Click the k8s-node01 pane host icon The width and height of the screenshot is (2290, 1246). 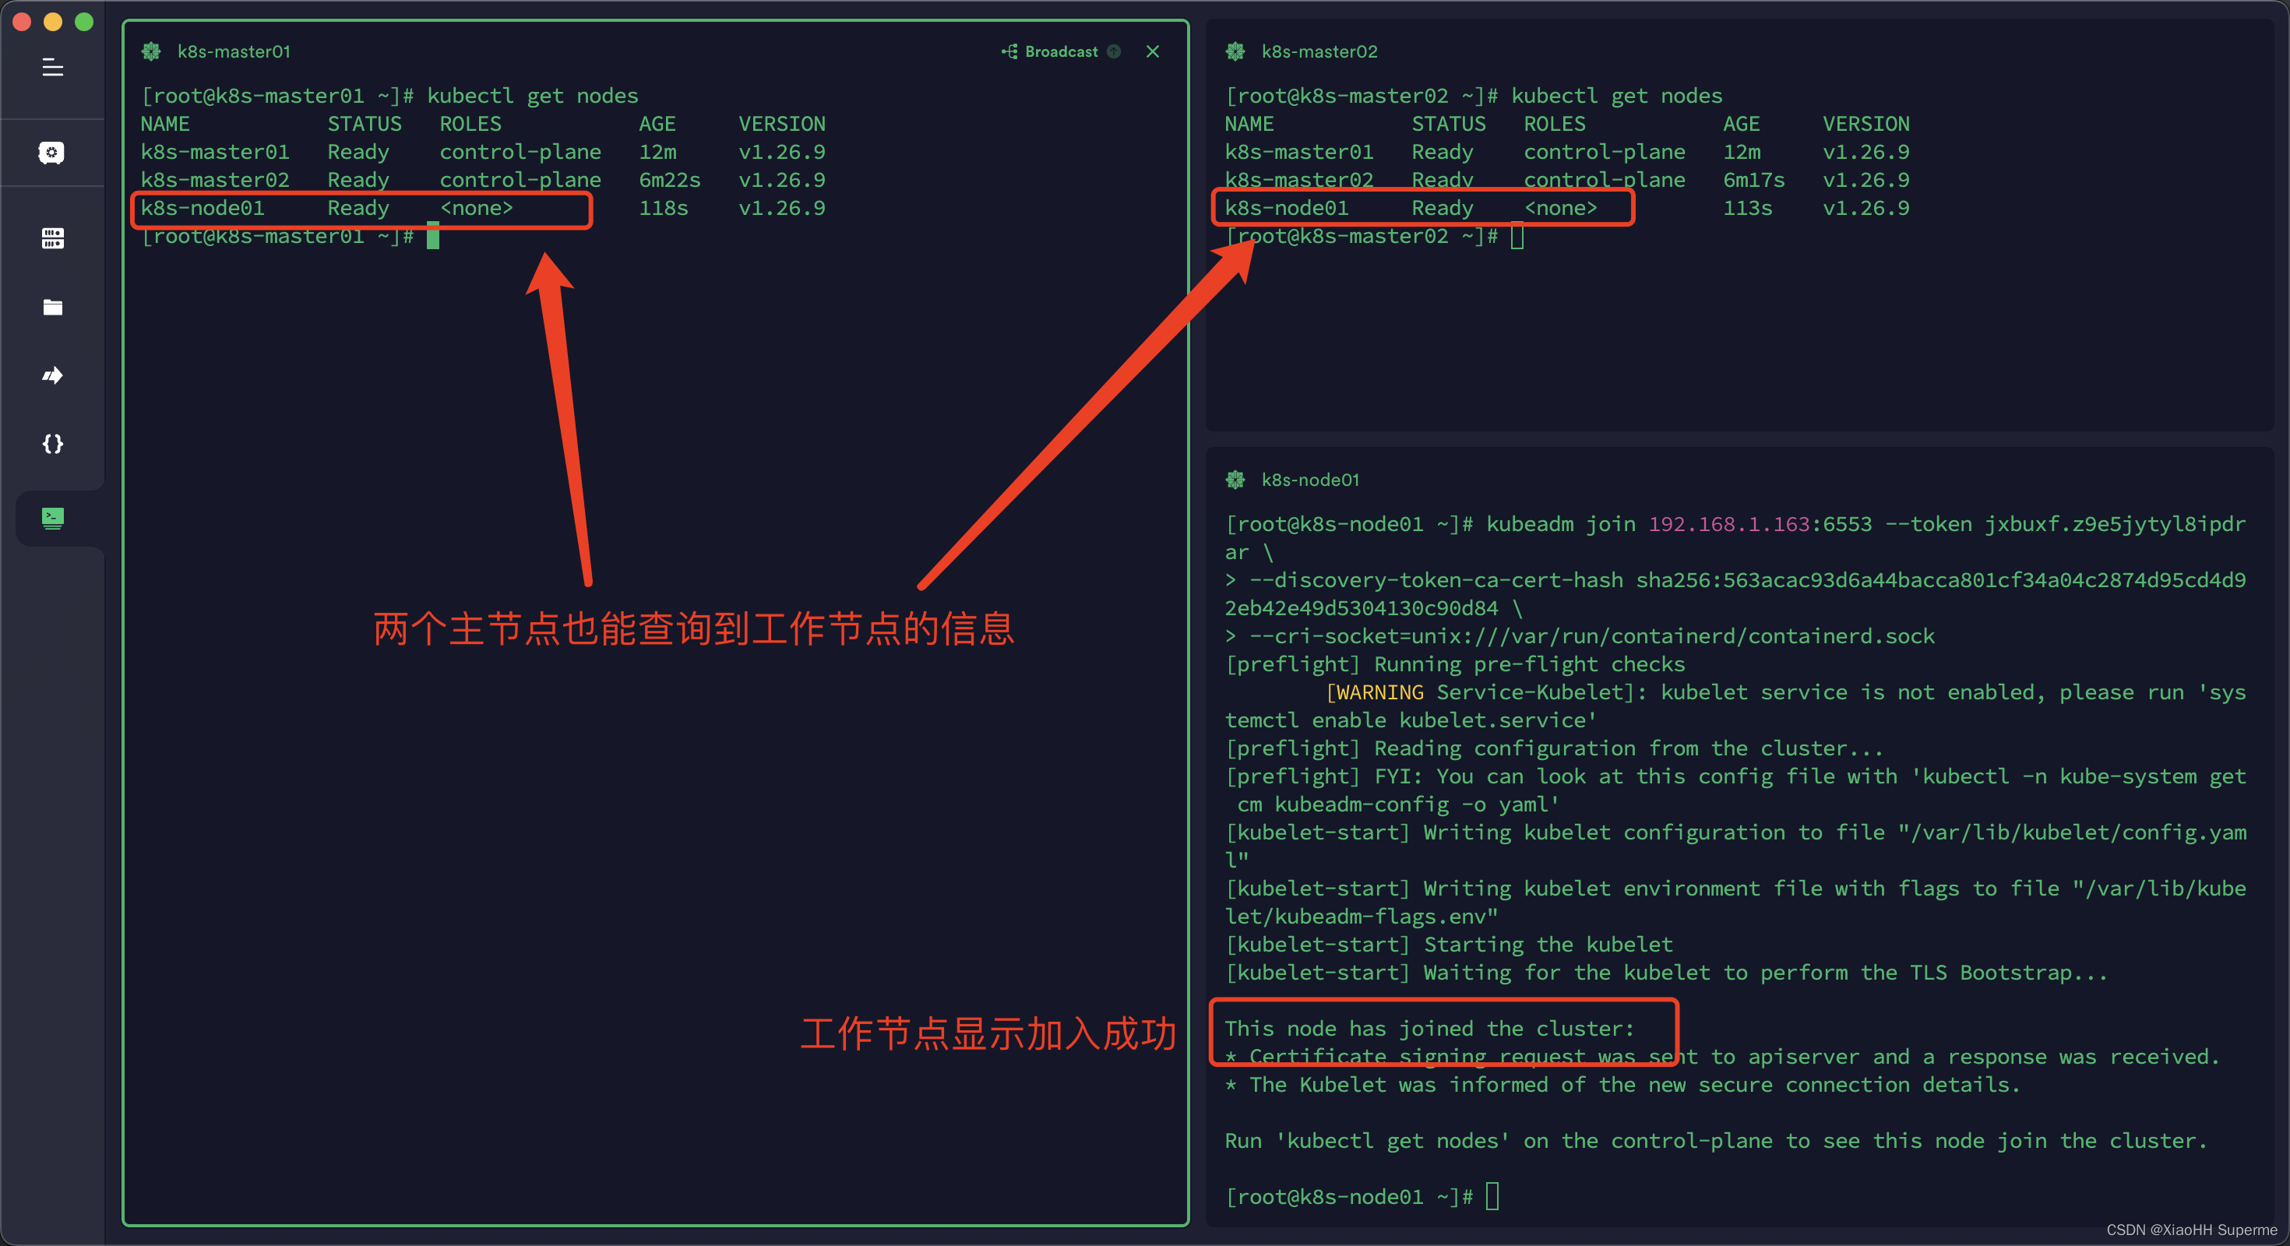pos(1235,480)
